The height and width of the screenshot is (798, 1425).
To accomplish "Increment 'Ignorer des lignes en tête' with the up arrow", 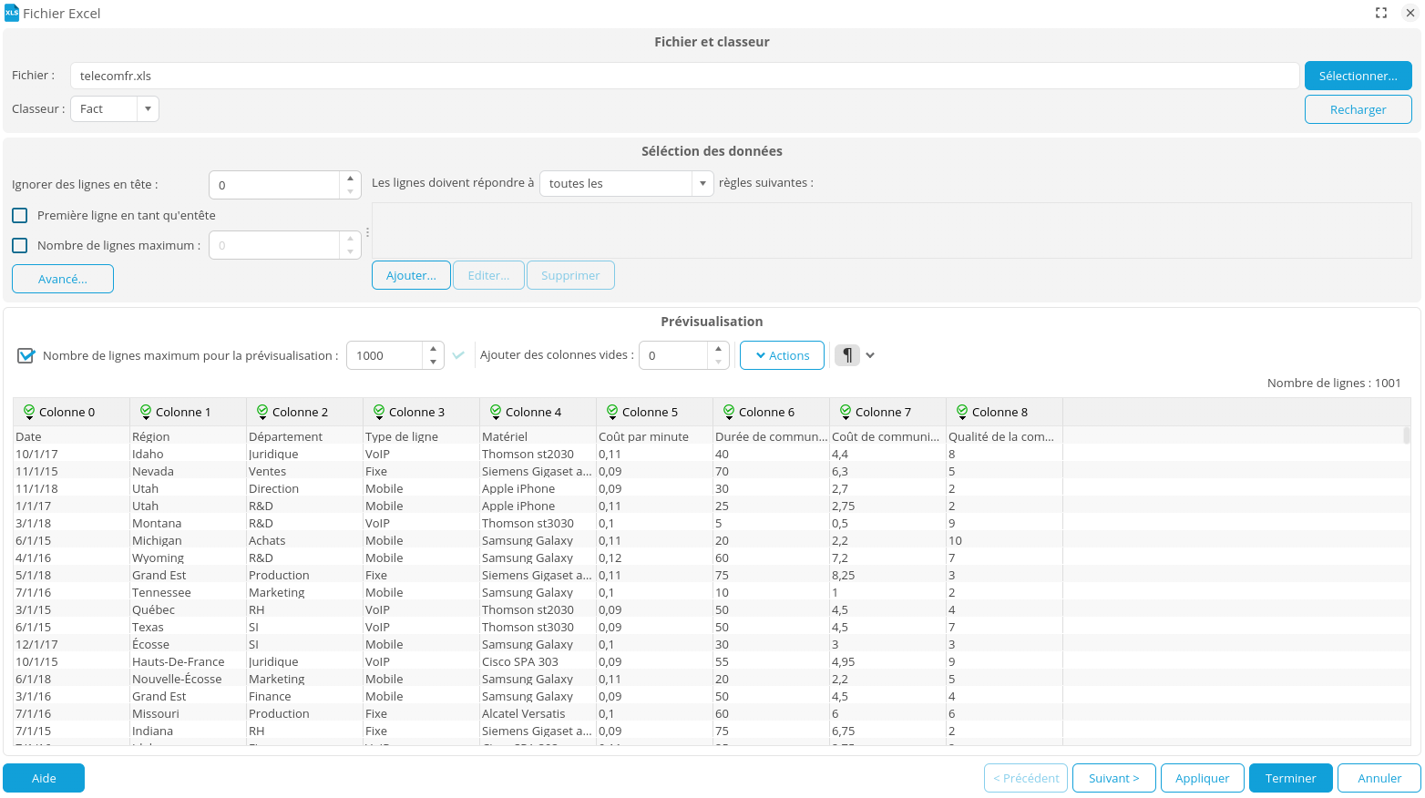I will coord(350,179).
